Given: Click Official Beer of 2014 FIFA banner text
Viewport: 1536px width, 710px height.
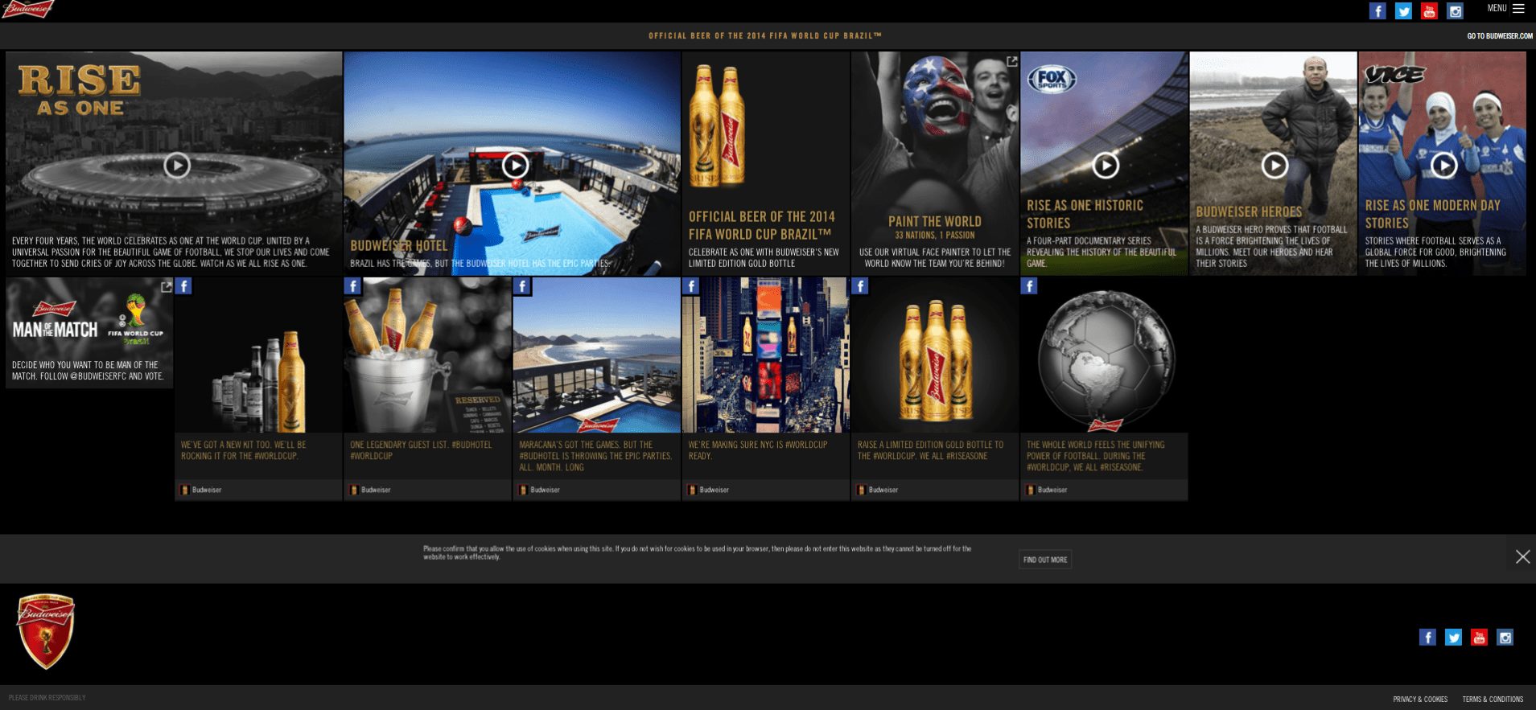Looking at the screenshot, I should pyautogui.click(x=765, y=36).
